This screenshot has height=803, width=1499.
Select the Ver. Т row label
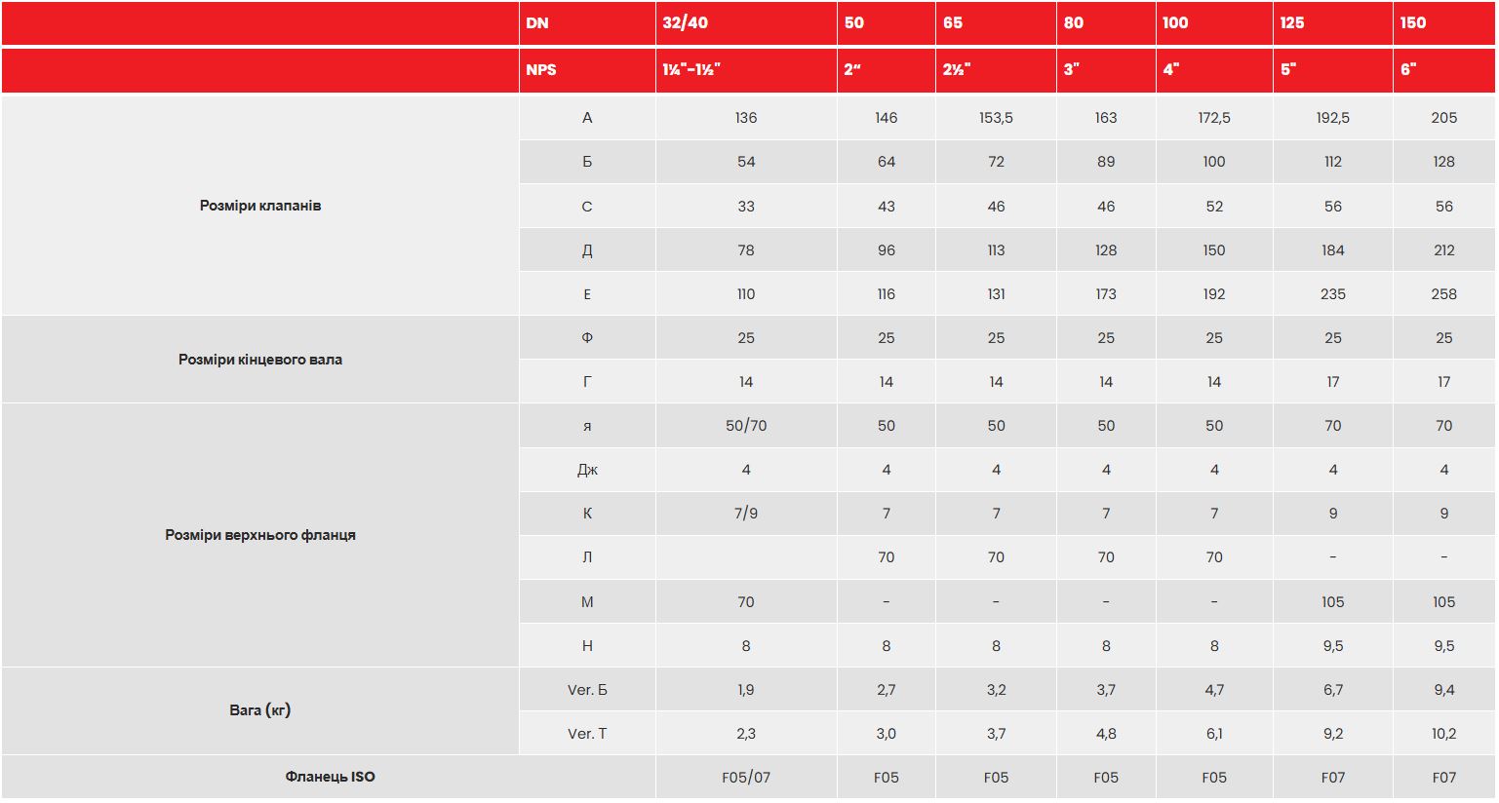pos(587,734)
